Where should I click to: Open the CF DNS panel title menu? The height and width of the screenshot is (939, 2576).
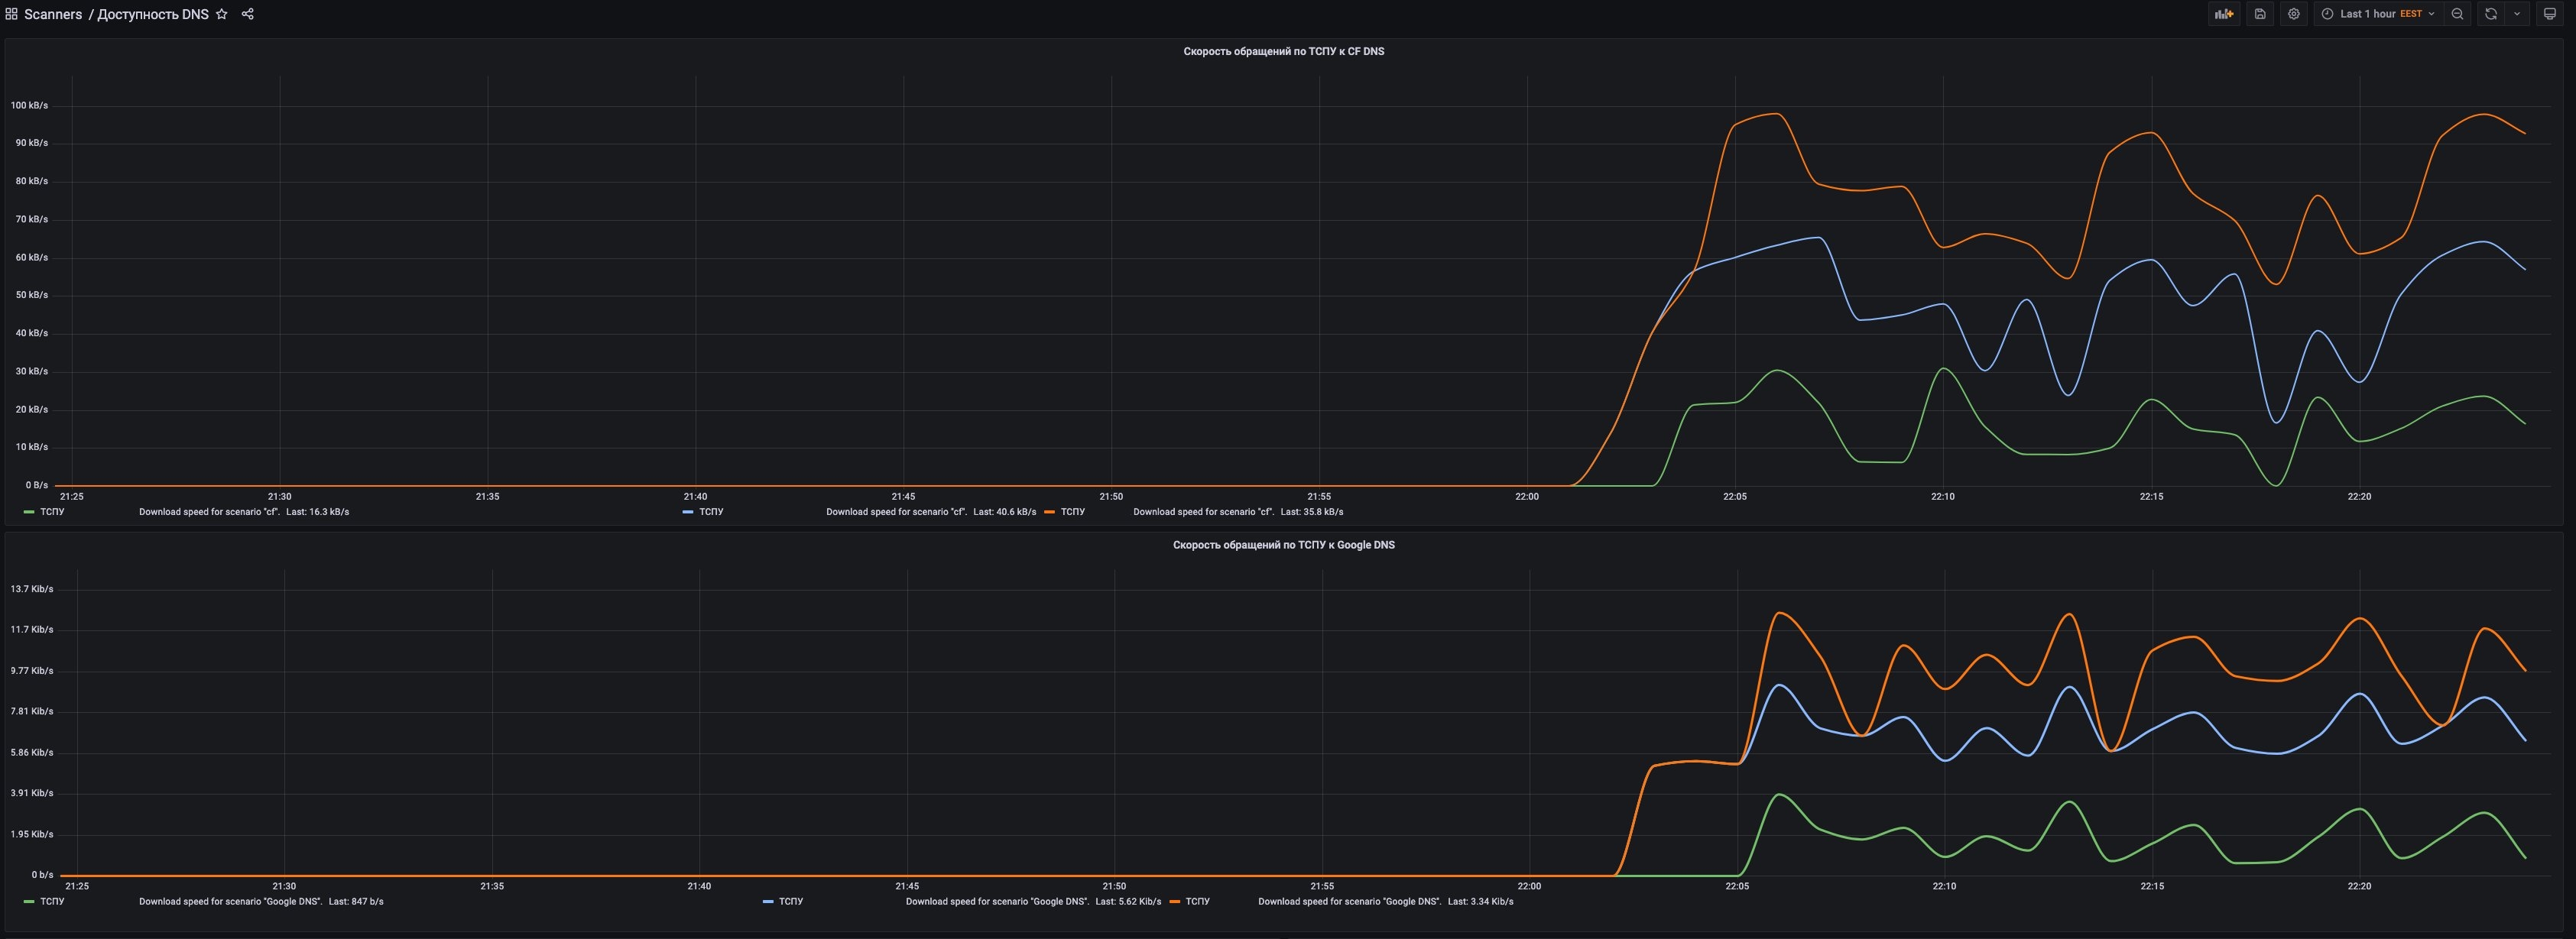(1283, 52)
